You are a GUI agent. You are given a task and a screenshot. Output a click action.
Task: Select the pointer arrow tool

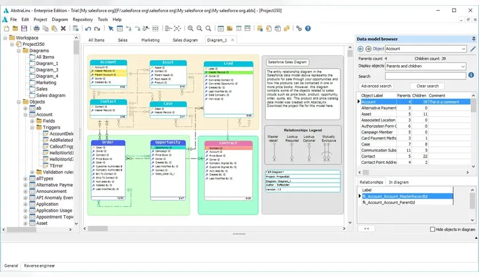click(111, 29)
